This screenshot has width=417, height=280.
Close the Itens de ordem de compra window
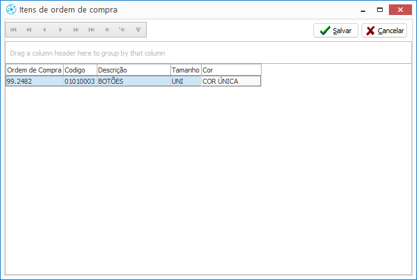coord(400,10)
